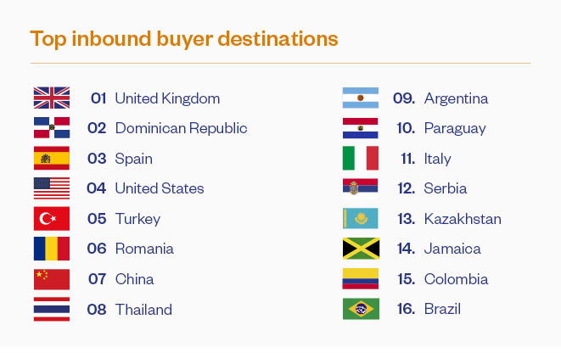Click the number 16. next to Brazil
561x353 pixels.
coord(406,309)
